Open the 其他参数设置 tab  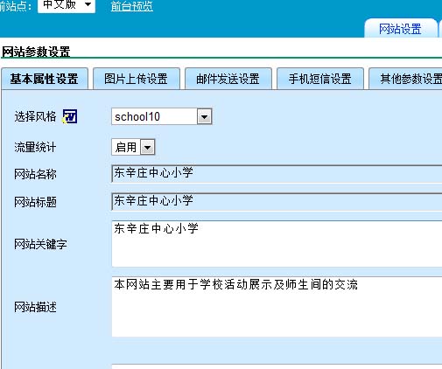405,79
